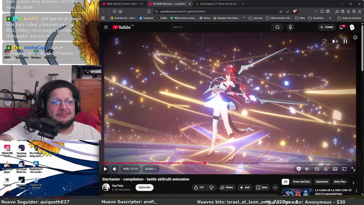The height and width of the screenshot is (205, 364).
Task: Show video info card icon
Action: point(355,37)
